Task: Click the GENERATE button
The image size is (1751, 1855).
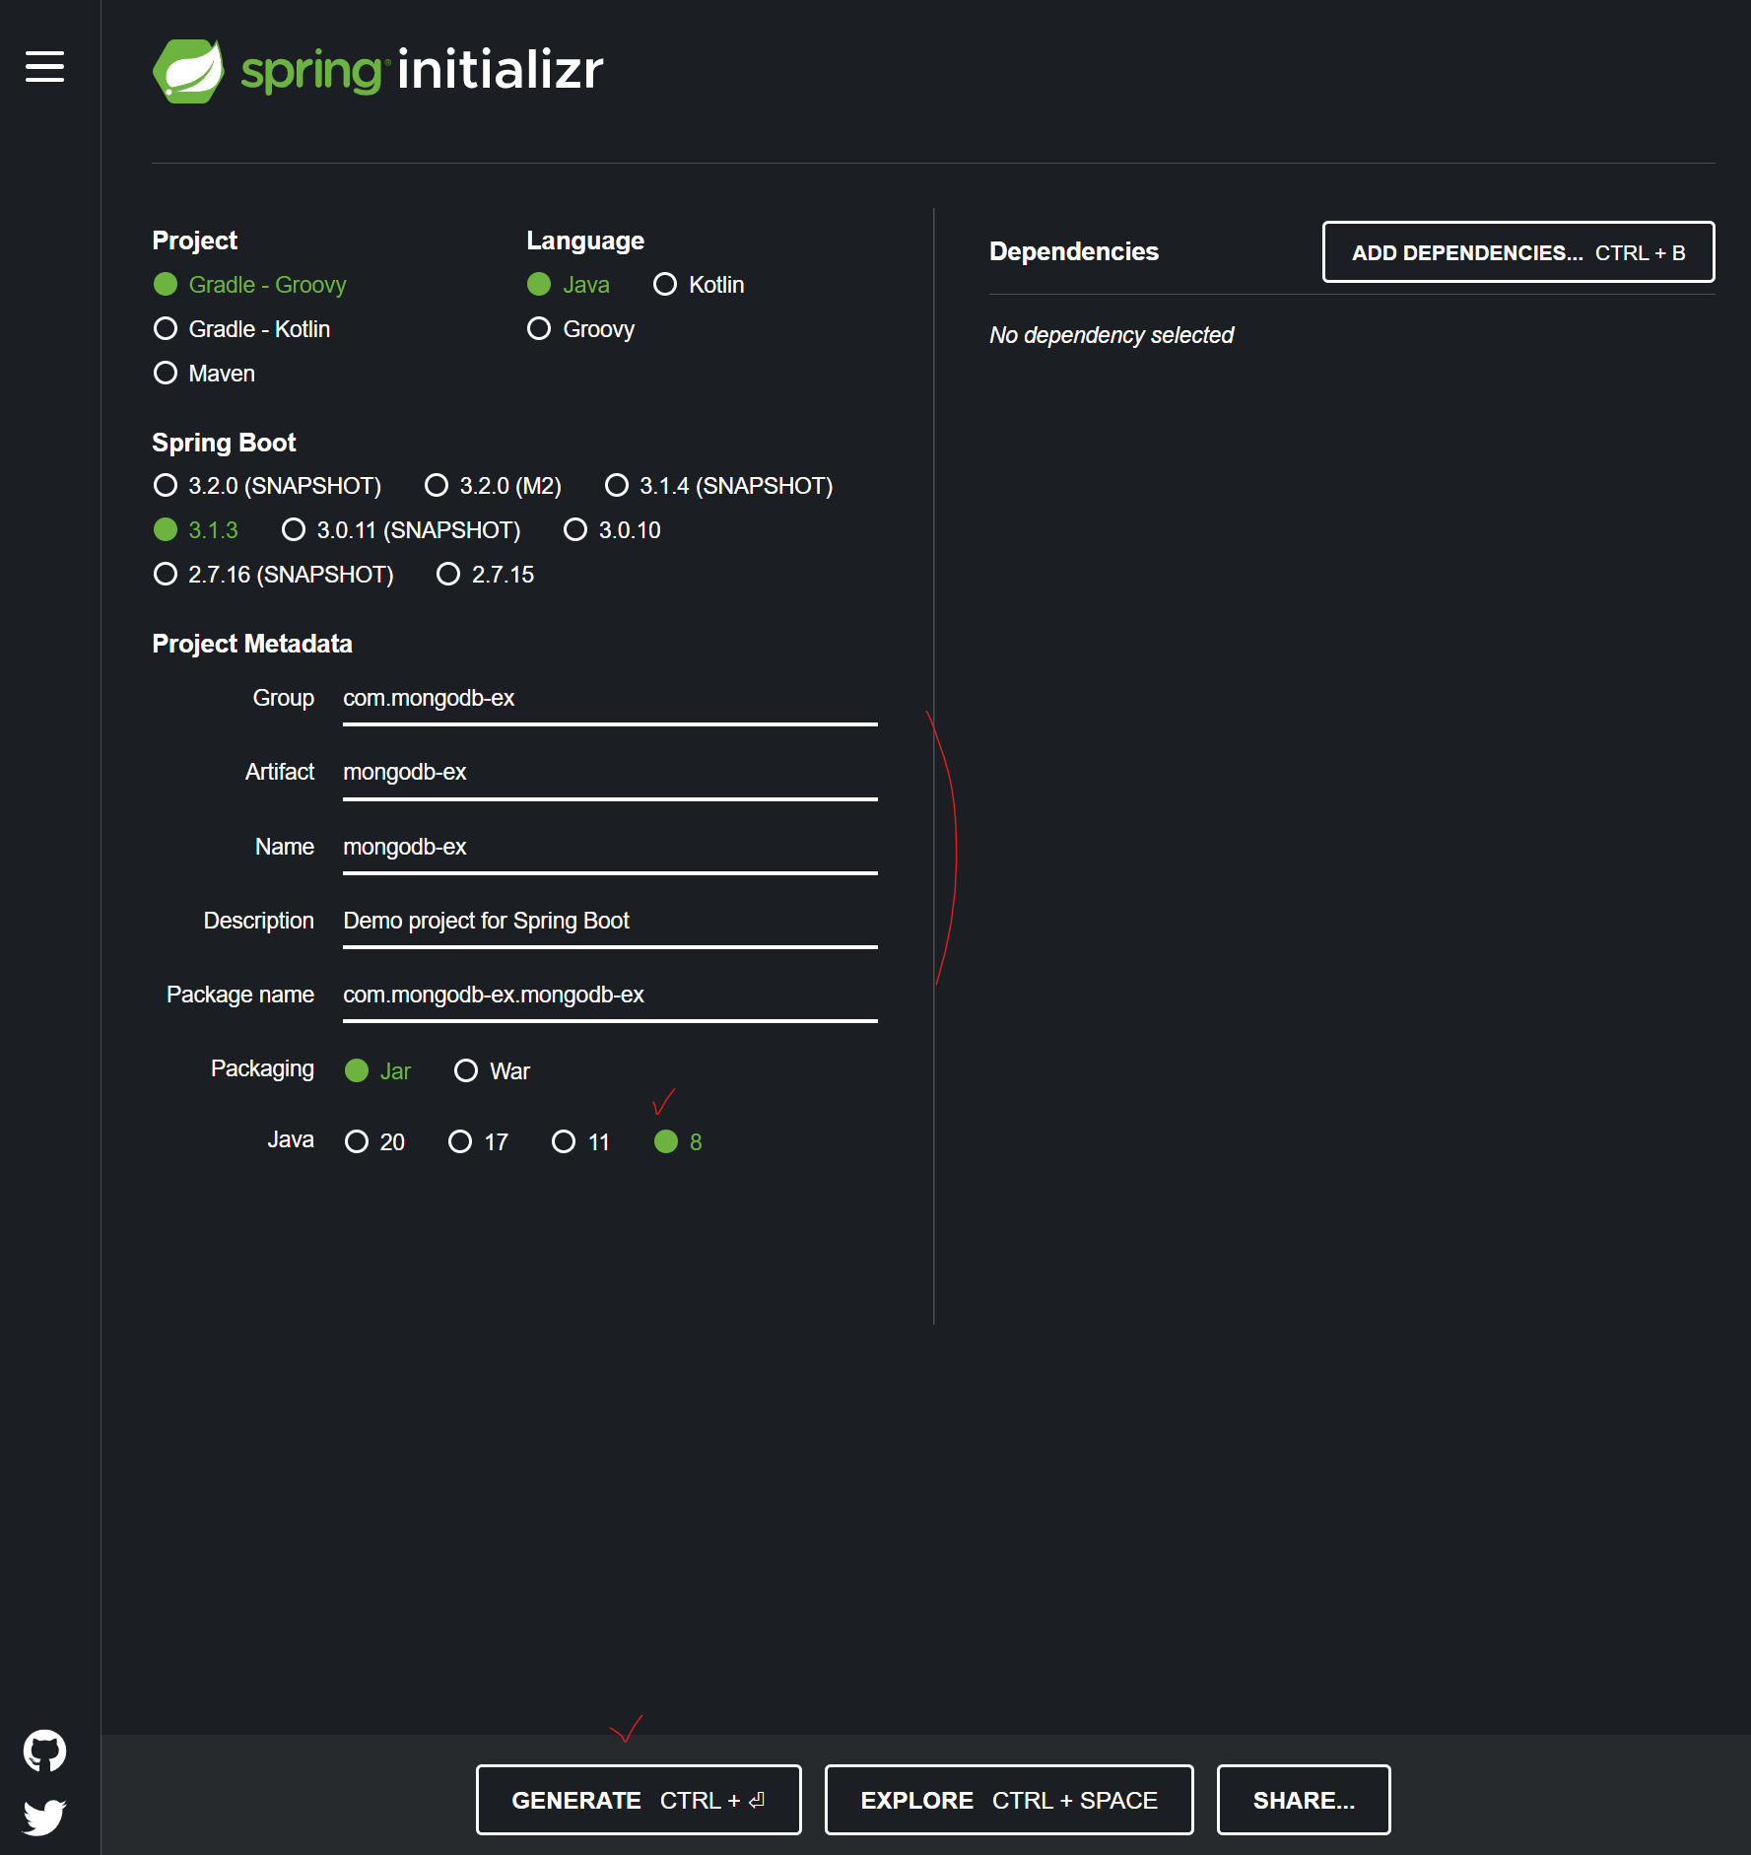Action: [x=638, y=1799]
